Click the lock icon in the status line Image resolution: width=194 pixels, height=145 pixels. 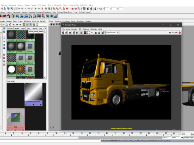tap(46, 9)
